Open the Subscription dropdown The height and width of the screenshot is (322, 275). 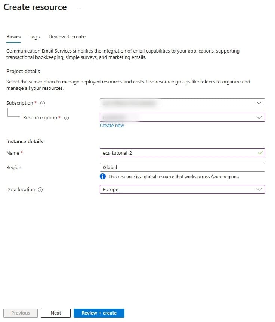click(x=182, y=103)
